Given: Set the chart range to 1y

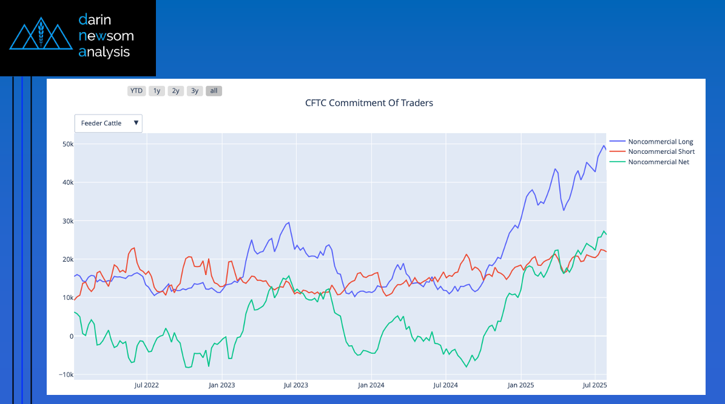Looking at the screenshot, I should (x=157, y=91).
